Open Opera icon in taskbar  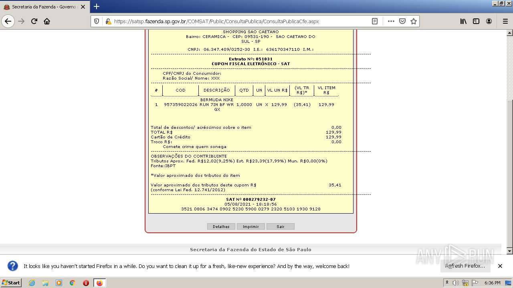point(86,283)
